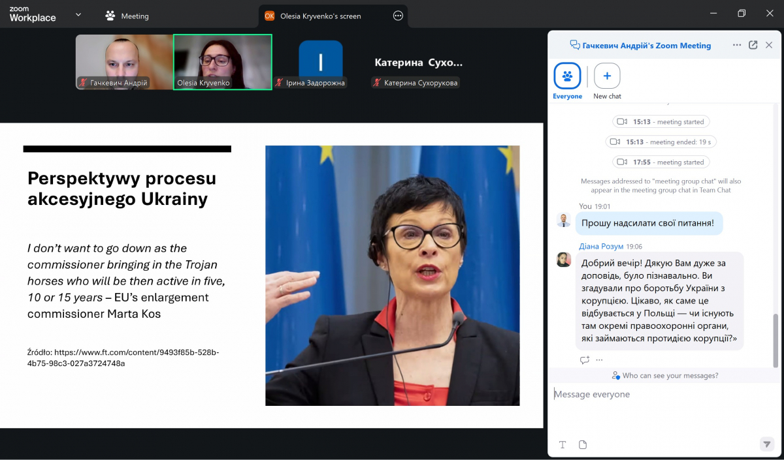Open screen share options ellipsis button

(398, 16)
